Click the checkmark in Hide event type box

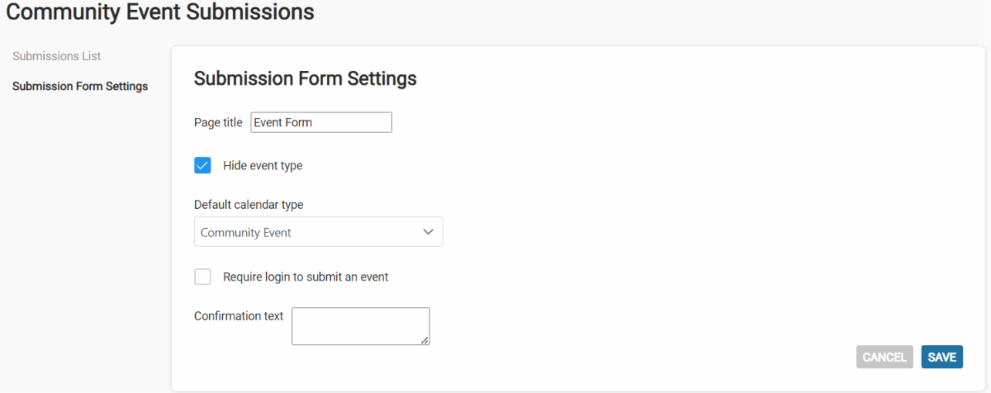click(x=203, y=165)
